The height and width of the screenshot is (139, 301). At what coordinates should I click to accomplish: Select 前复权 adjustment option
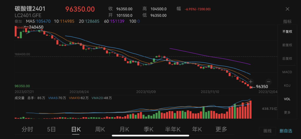[287, 45]
